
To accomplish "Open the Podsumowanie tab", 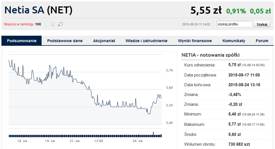I will [22, 41].
